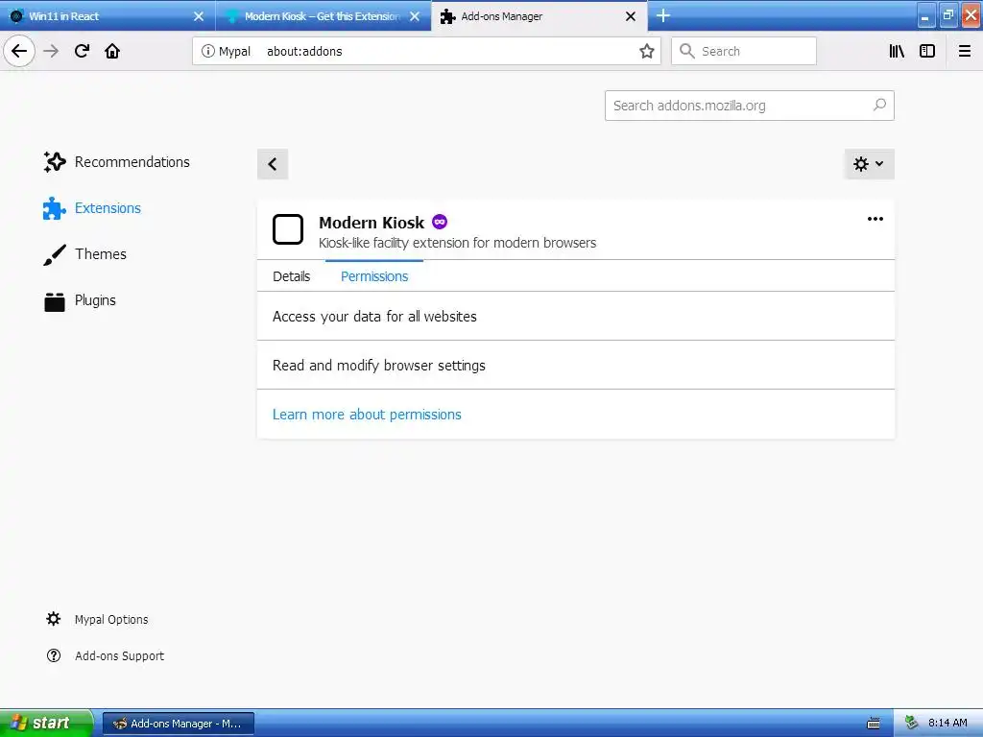
Task: Click the Modern Kiosk extension title
Action: [372, 223]
